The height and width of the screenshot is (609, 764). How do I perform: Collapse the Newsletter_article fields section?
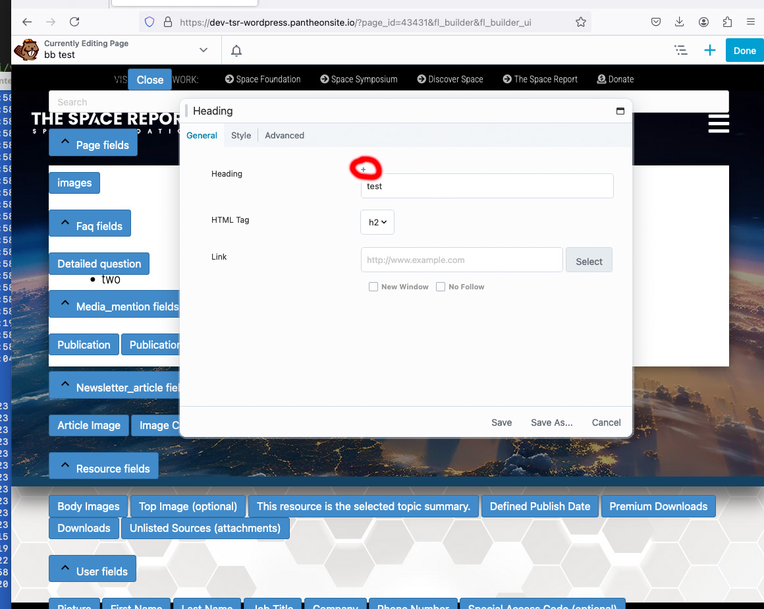(x=115, y=385)
